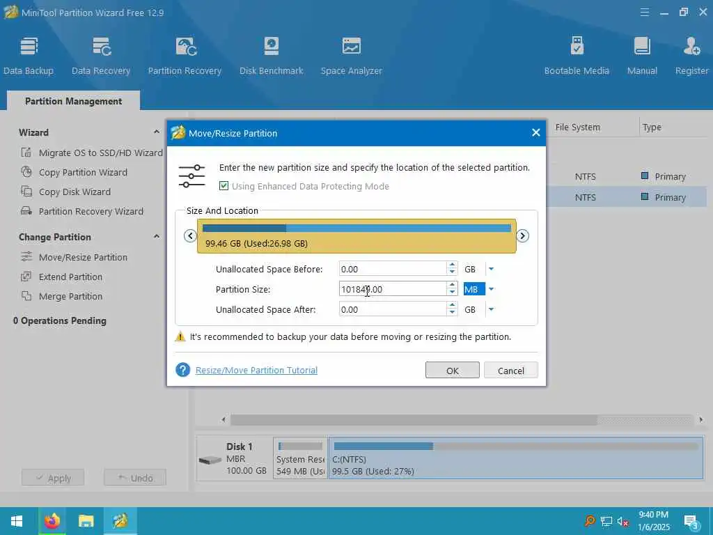The height and width of the screenshot is (535, 713).
Task: Click the Apply button
Action: point(53,478)
